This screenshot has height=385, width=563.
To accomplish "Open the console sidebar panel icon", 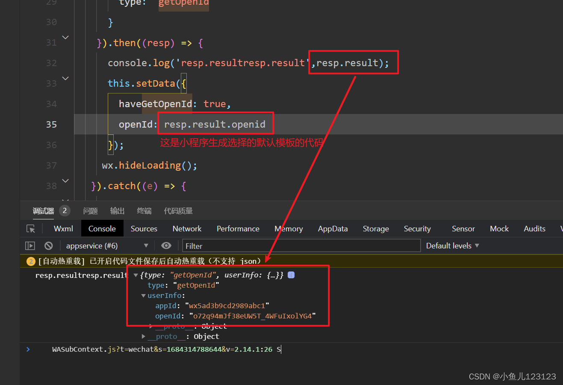I will pos(29,245).
